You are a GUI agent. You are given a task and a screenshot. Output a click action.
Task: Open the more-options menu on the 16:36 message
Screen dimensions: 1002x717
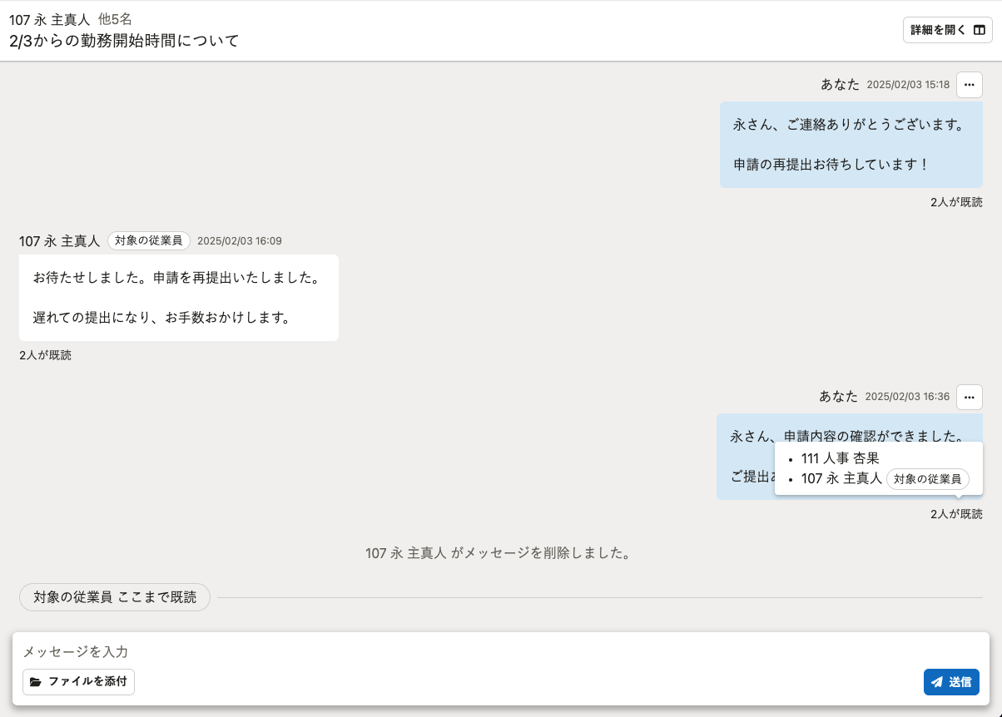[x=969, y=398]
